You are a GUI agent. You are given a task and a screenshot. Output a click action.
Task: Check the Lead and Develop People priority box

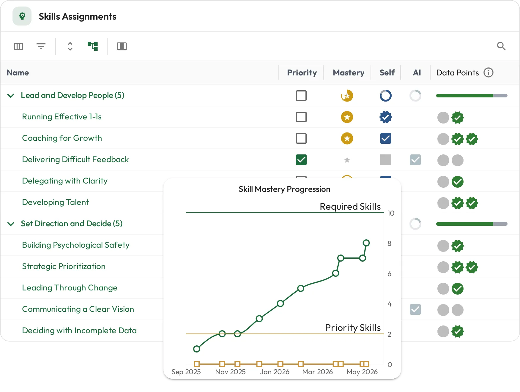point(301,96)
